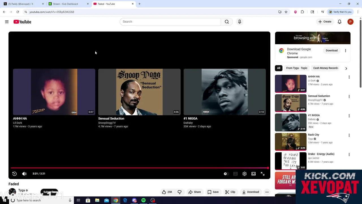Open Rack City sidebar thumbnail
Viewport: 362px width, 204px height.
[290, 142]
